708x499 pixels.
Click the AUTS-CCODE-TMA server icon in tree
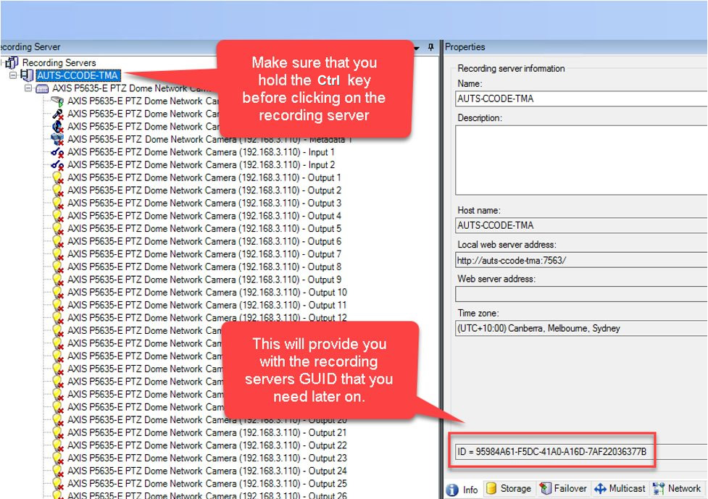28,75
